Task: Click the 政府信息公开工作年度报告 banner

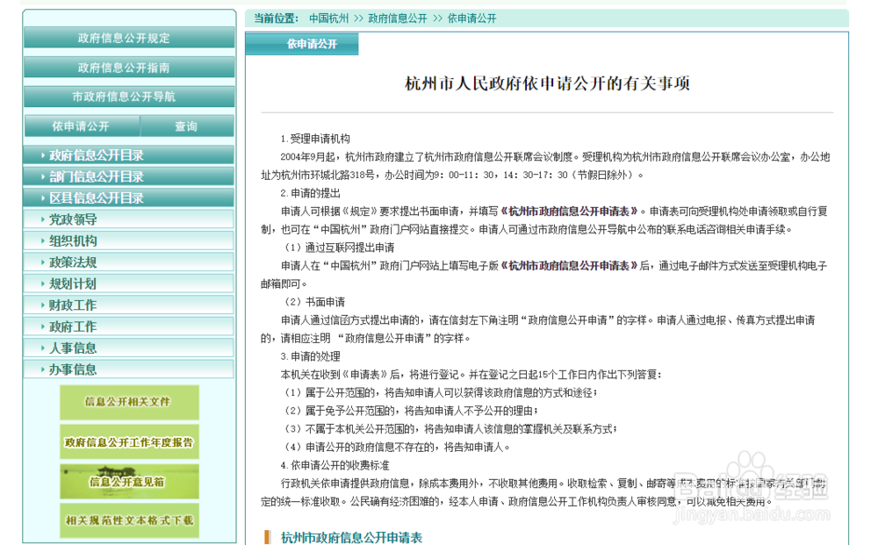Action: click(129, 441)
